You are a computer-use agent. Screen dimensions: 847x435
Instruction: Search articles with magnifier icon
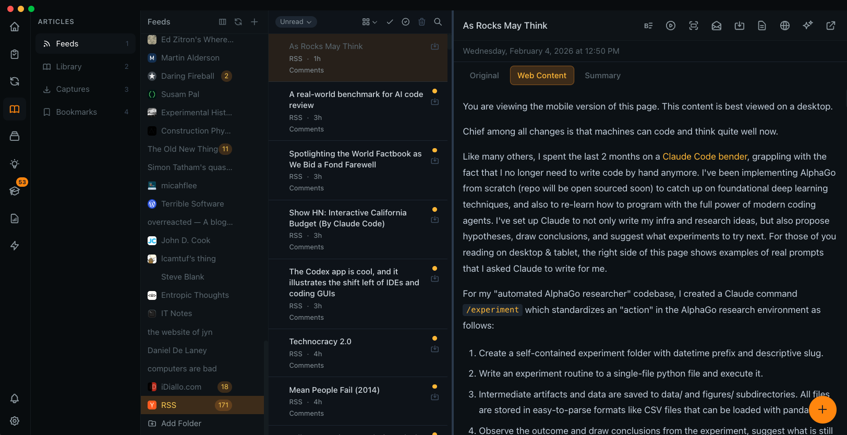pyautogui.click(x=438, y=22)
